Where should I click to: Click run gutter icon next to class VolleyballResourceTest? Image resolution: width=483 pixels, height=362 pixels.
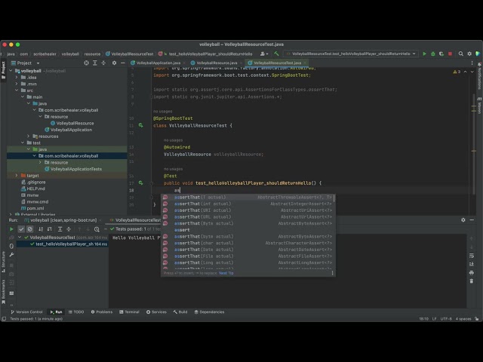141,125
